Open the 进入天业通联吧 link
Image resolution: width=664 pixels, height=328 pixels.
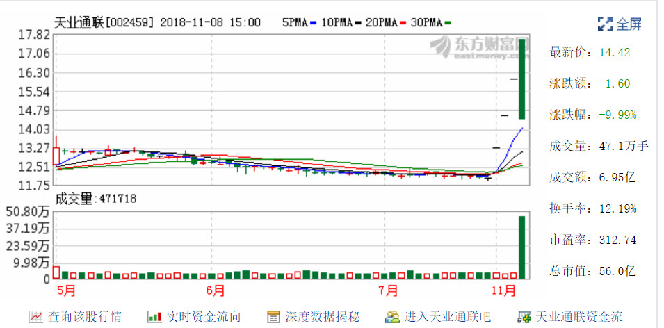pyautogui.click(x=448, y=316)
